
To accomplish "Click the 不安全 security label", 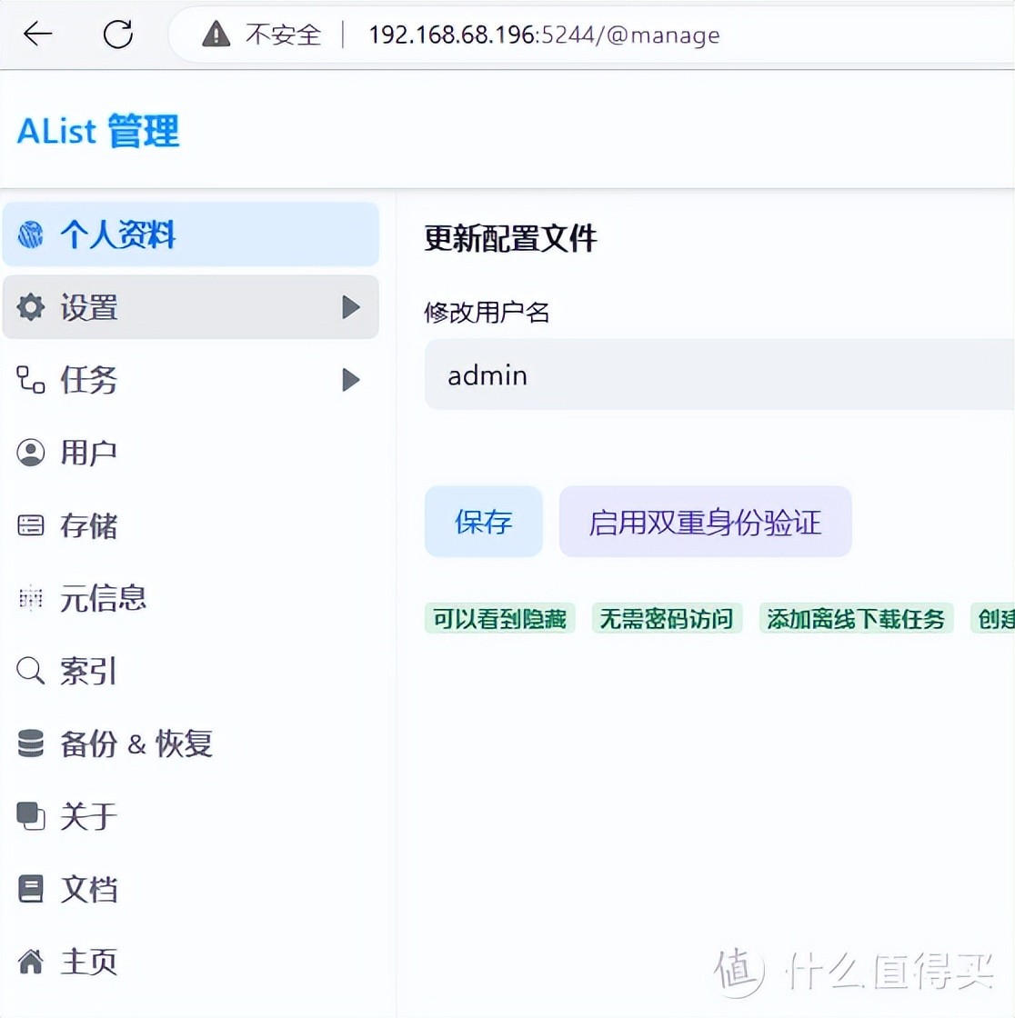I will [x=284, y=35].
